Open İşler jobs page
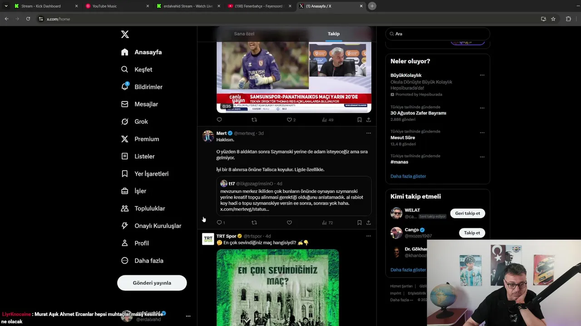The image size is (581, 326). (133, 191)
